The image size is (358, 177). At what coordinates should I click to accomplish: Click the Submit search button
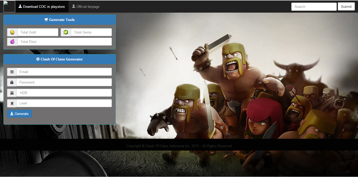tap(346, 7)
